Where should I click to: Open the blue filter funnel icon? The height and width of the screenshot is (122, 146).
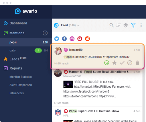[x=133, y=25]
